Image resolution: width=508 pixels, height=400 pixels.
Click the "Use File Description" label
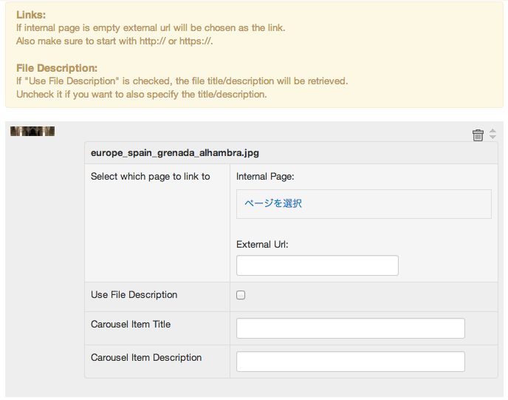tap(134, 295)
